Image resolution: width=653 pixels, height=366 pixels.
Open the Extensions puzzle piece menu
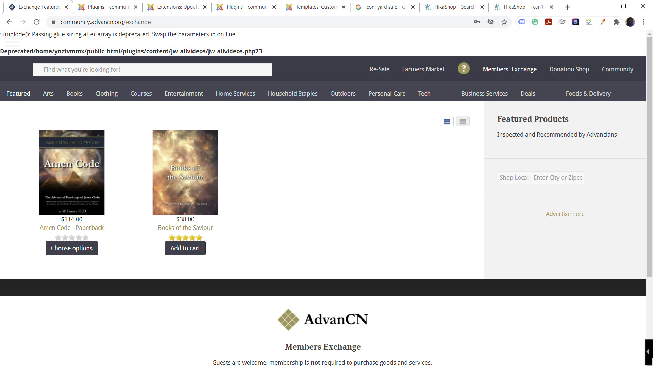coord(616,22)
